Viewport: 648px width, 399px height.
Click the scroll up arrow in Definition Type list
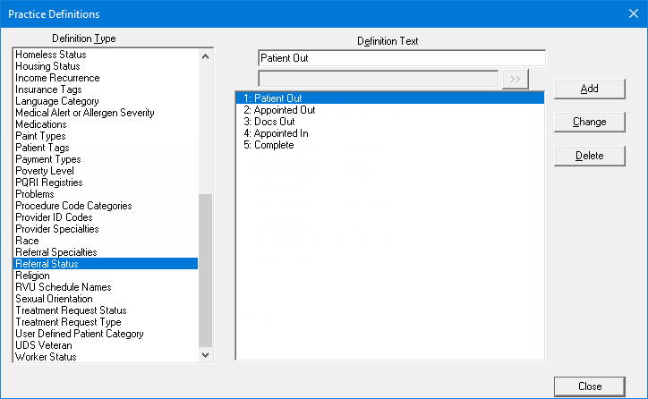click(x=205, y=56)
